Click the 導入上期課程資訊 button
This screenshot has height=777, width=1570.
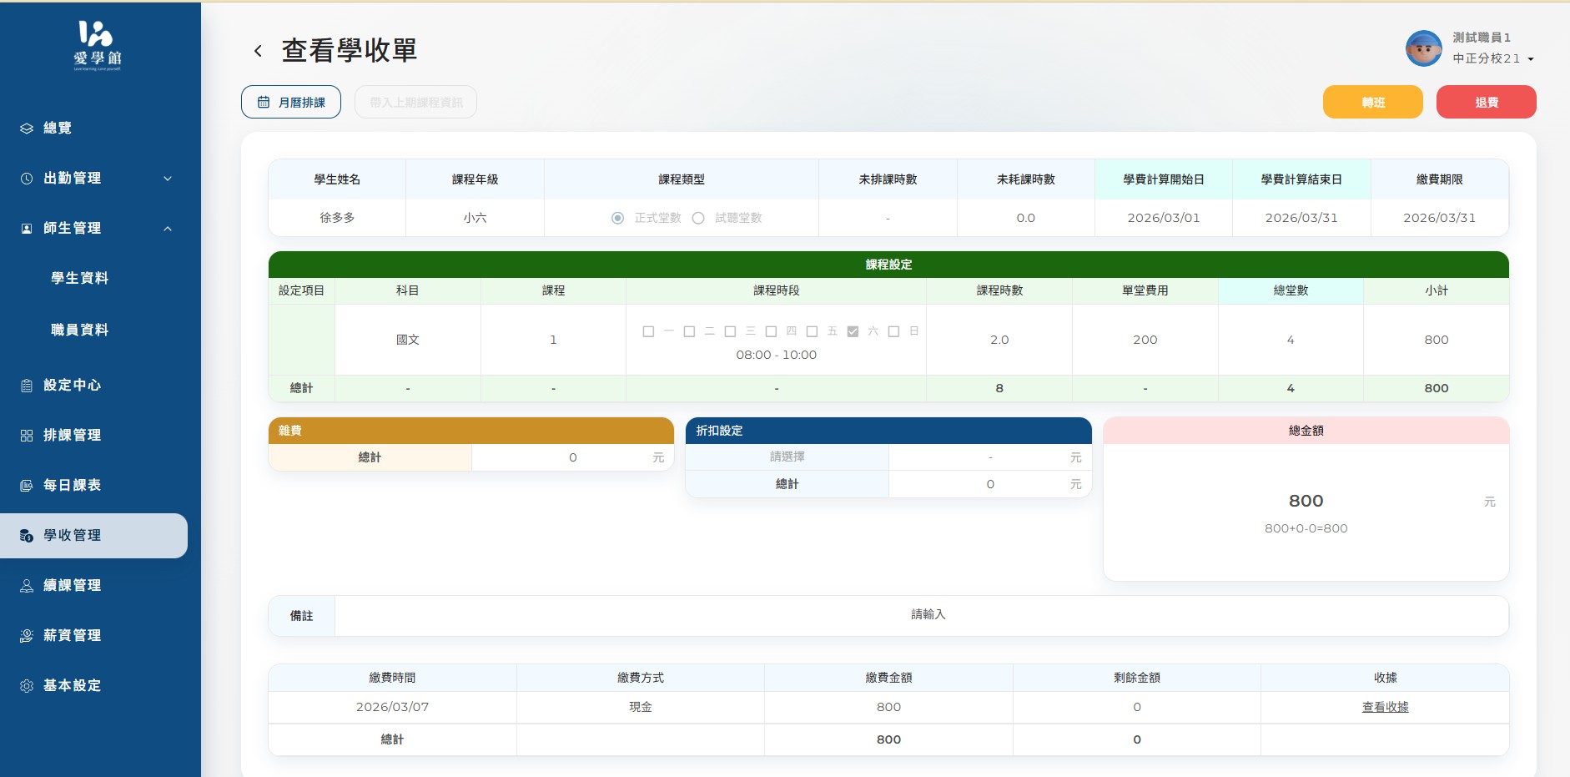[x=415, y=102]
